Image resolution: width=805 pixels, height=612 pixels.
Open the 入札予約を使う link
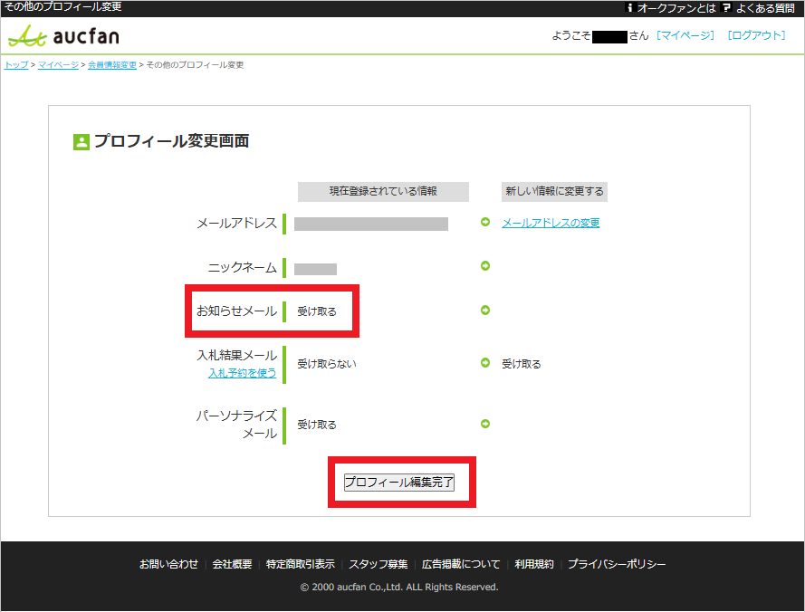pos(242,373)
